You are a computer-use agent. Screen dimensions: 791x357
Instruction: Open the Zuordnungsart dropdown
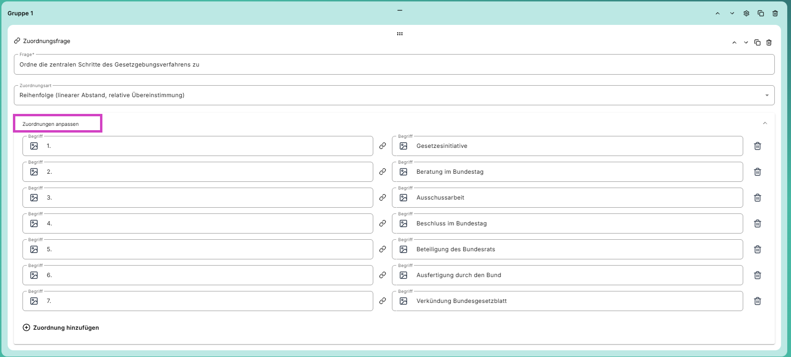tap(394, 95)
